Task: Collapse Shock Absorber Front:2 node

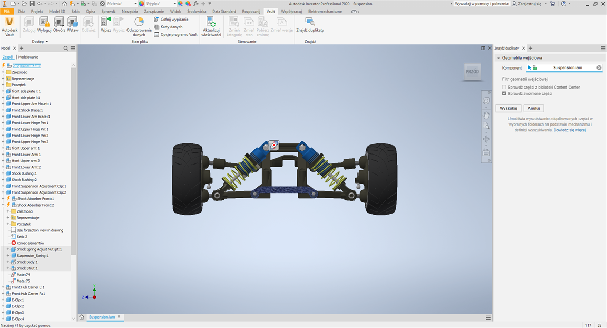Action: [x=3, y=205]
